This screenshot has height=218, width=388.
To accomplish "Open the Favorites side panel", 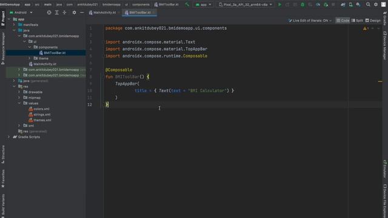I will click(3, 179).
